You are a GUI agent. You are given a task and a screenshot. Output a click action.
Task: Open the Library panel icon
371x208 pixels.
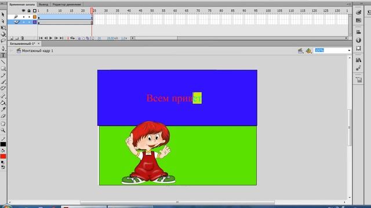pyautogui.click(x=358, y=60)
